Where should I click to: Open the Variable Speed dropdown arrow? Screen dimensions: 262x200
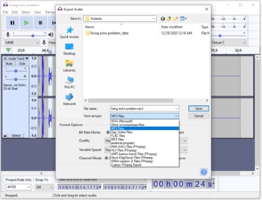pyautogui.click(x=185, y=150)
